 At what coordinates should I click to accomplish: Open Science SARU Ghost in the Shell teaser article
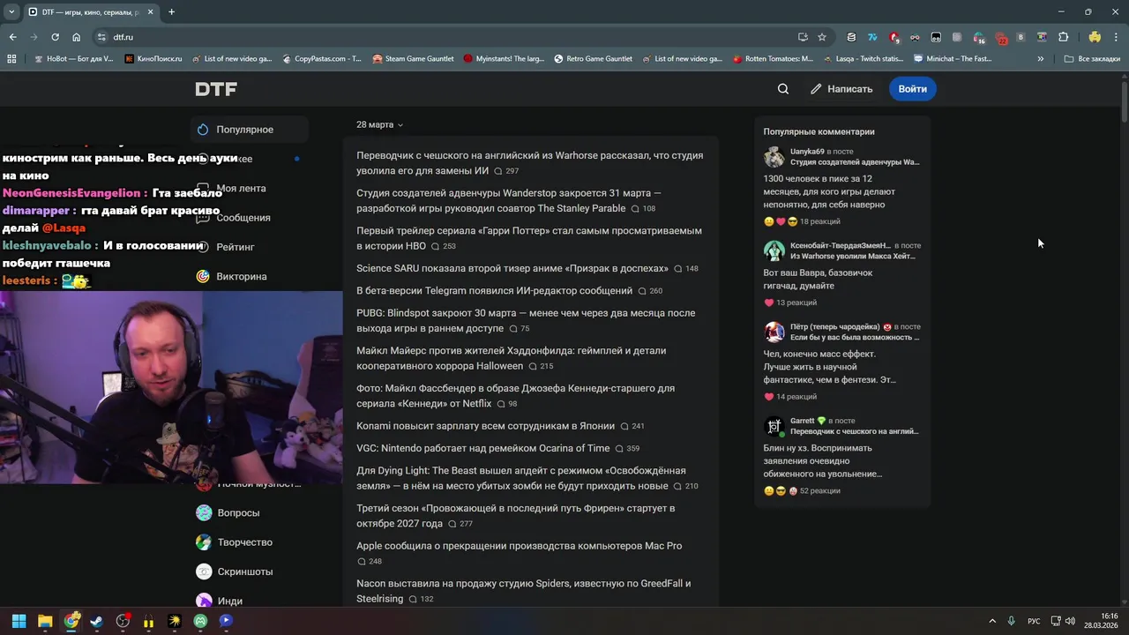pyautogui.click(x=512, y=268)
